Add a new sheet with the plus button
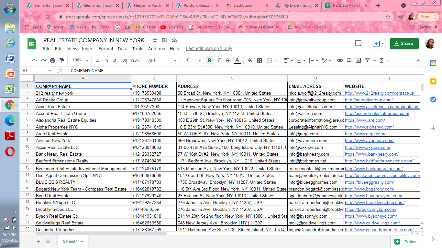This screenshot has height=248, width=442. pos(38,242)
